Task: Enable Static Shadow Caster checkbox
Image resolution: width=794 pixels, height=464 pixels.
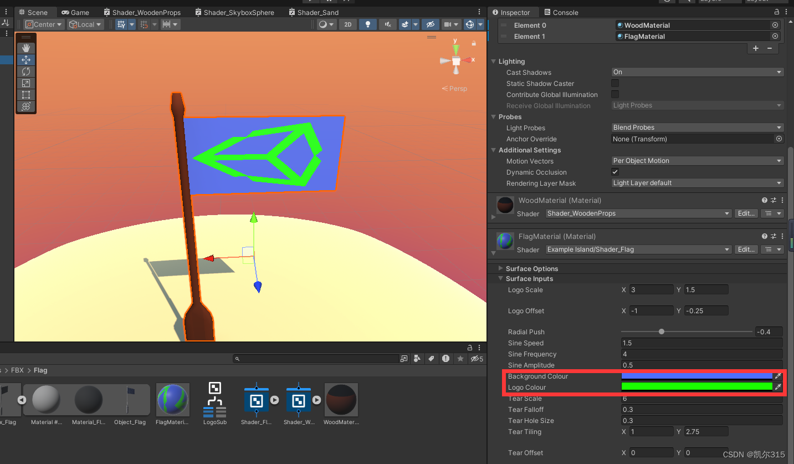Action: 615,83
